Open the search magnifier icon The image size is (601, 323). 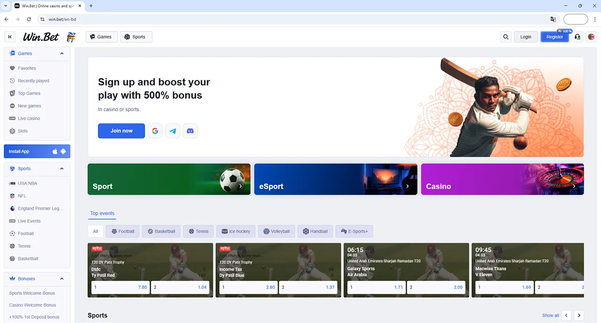pos(506,37)
